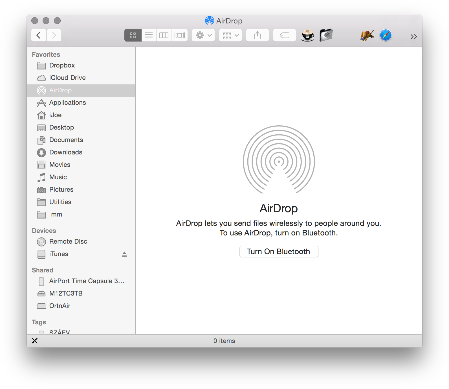Click the AirDrop icon in title bar
Screen dimensions: 449x389
click(209, 21)
